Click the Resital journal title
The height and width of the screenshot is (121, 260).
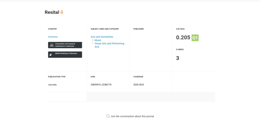click(x=52, y=12)
